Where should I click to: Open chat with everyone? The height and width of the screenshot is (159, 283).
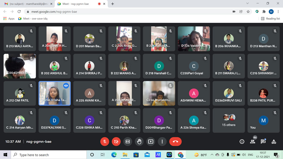point(263,141)
